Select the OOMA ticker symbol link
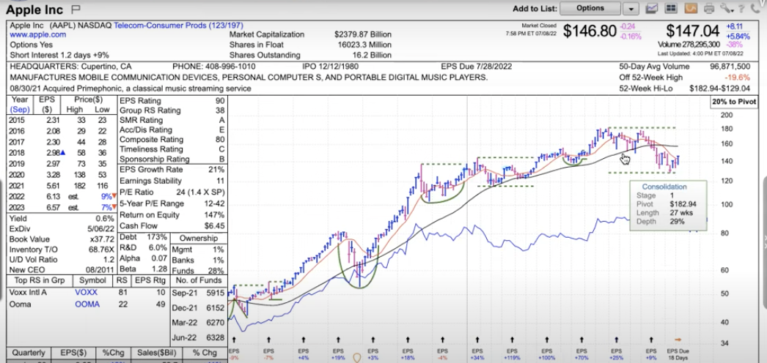The height and width of the screenshot is (363, 767). [x=88, y=304]
